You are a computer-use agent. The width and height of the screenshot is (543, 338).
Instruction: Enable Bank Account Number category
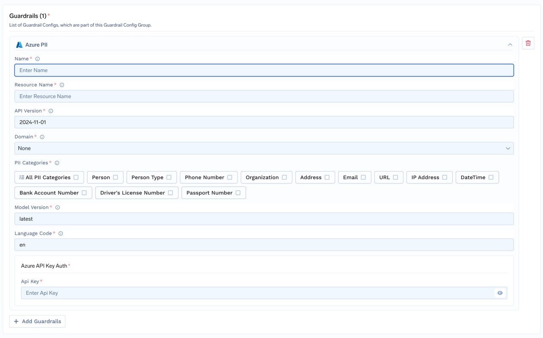[84, 193]
